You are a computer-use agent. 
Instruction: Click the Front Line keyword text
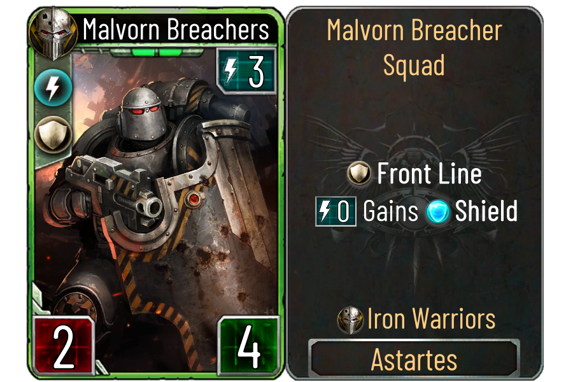(x=429, y=173)
